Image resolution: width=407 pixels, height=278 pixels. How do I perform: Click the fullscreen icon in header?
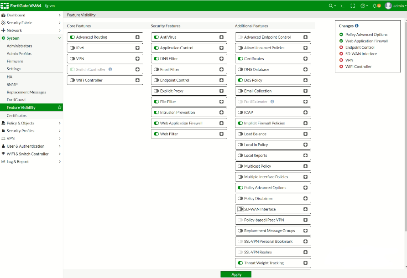(353, 6)
